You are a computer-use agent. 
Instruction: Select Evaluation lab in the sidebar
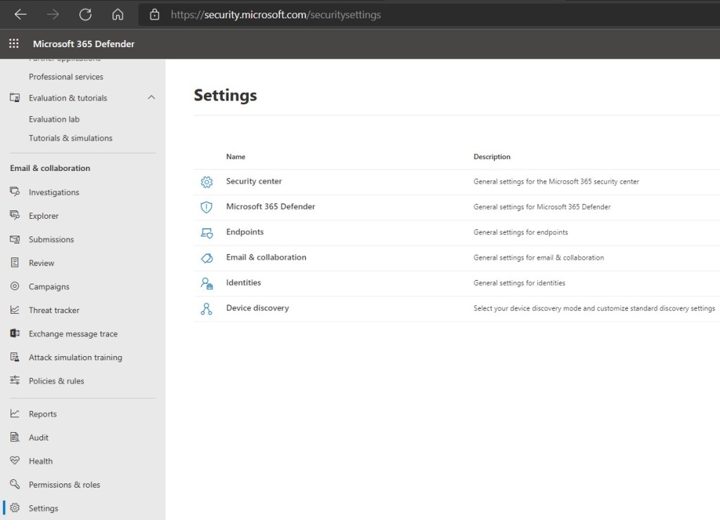54,119
